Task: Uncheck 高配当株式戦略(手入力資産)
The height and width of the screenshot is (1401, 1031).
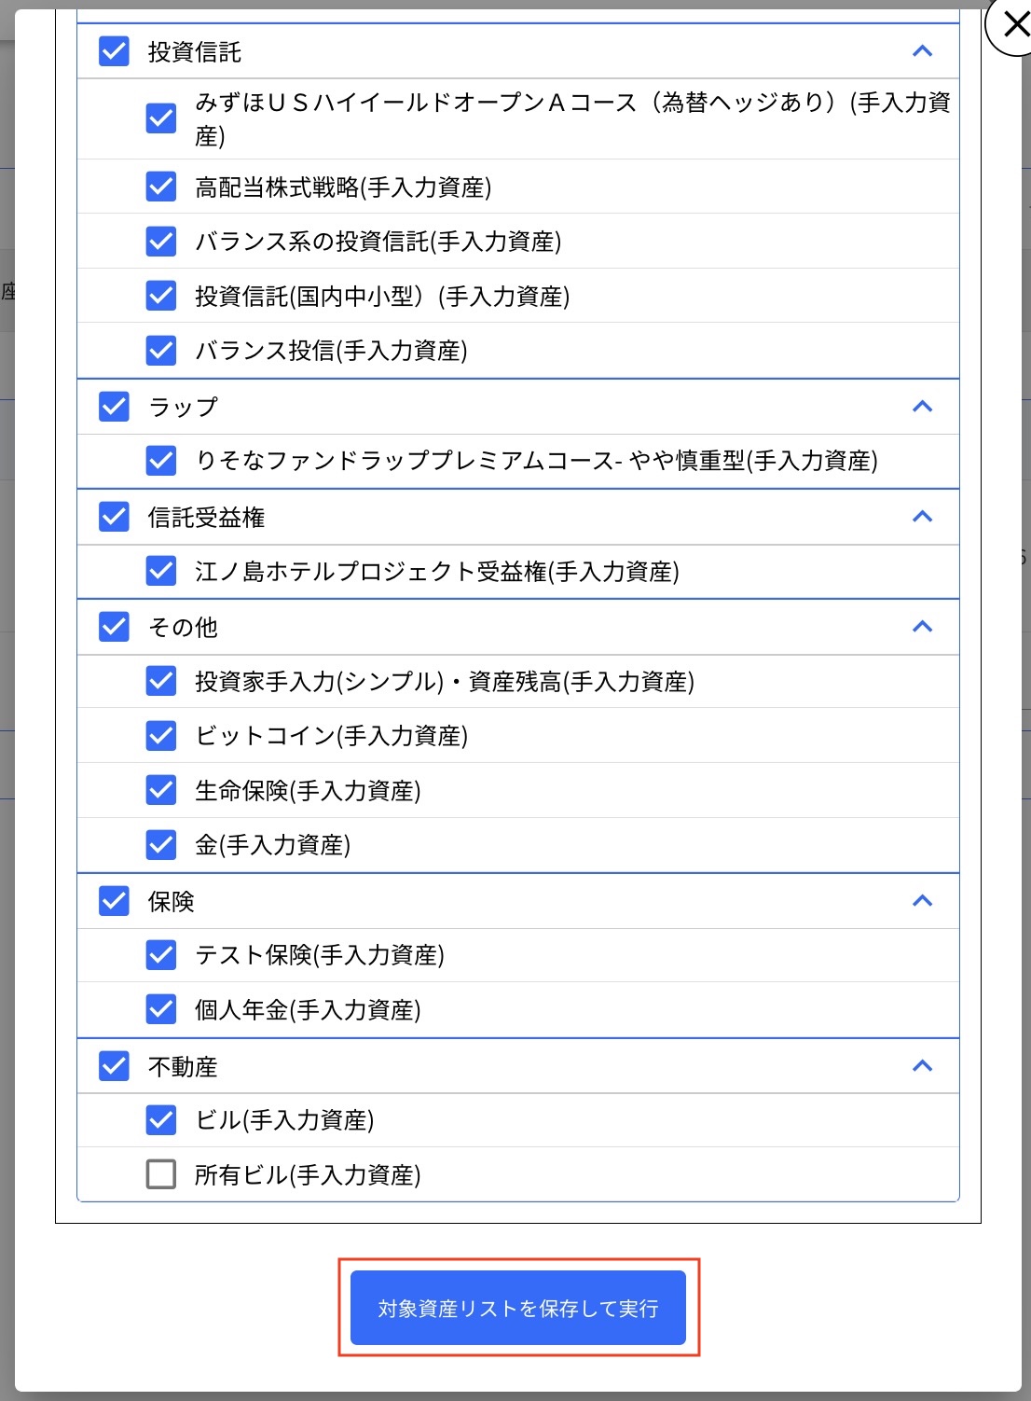Action: (160, 187)
